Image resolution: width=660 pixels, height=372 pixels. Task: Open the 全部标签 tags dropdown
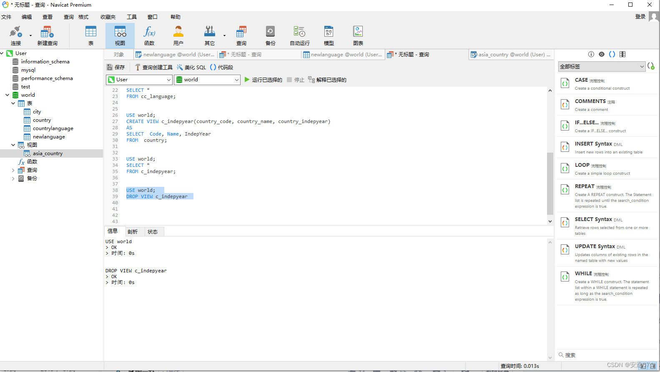602,66
